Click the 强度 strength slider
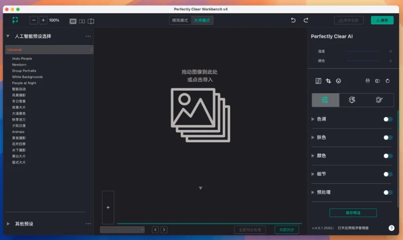 point(362,51)
